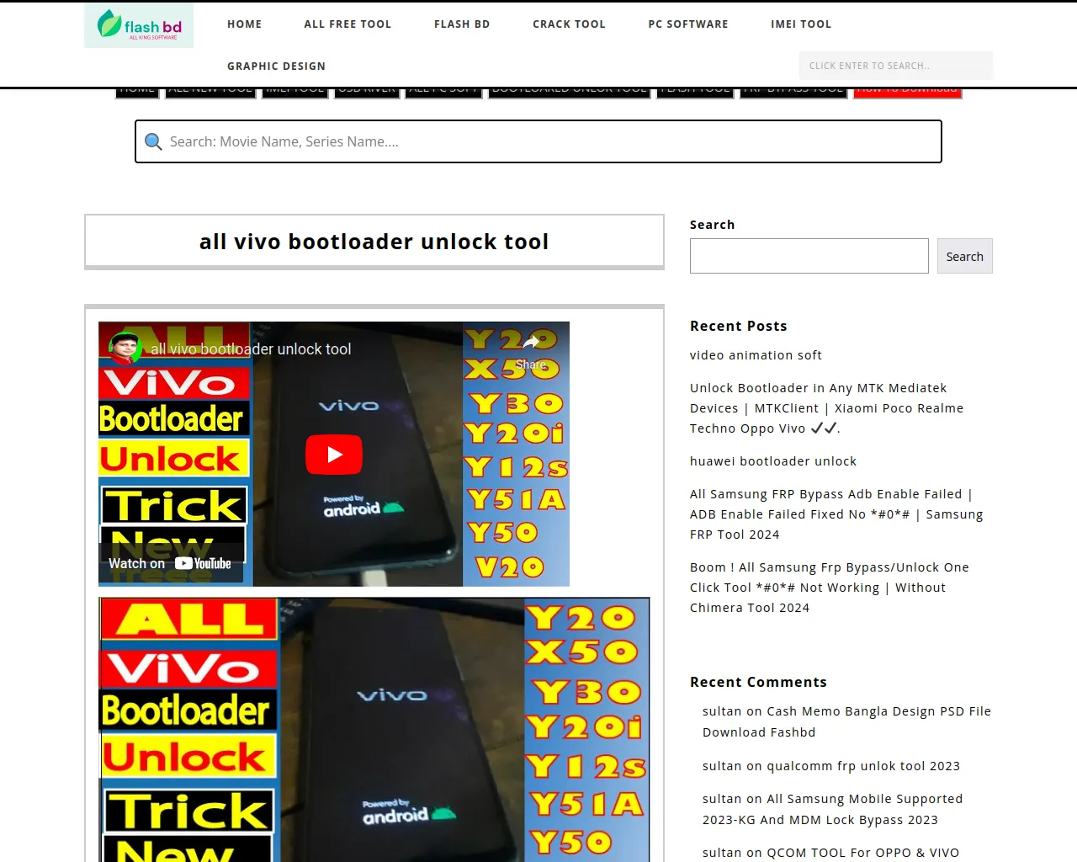
Task: Click the sidebar Search text box
Action: tap(809, 256)
